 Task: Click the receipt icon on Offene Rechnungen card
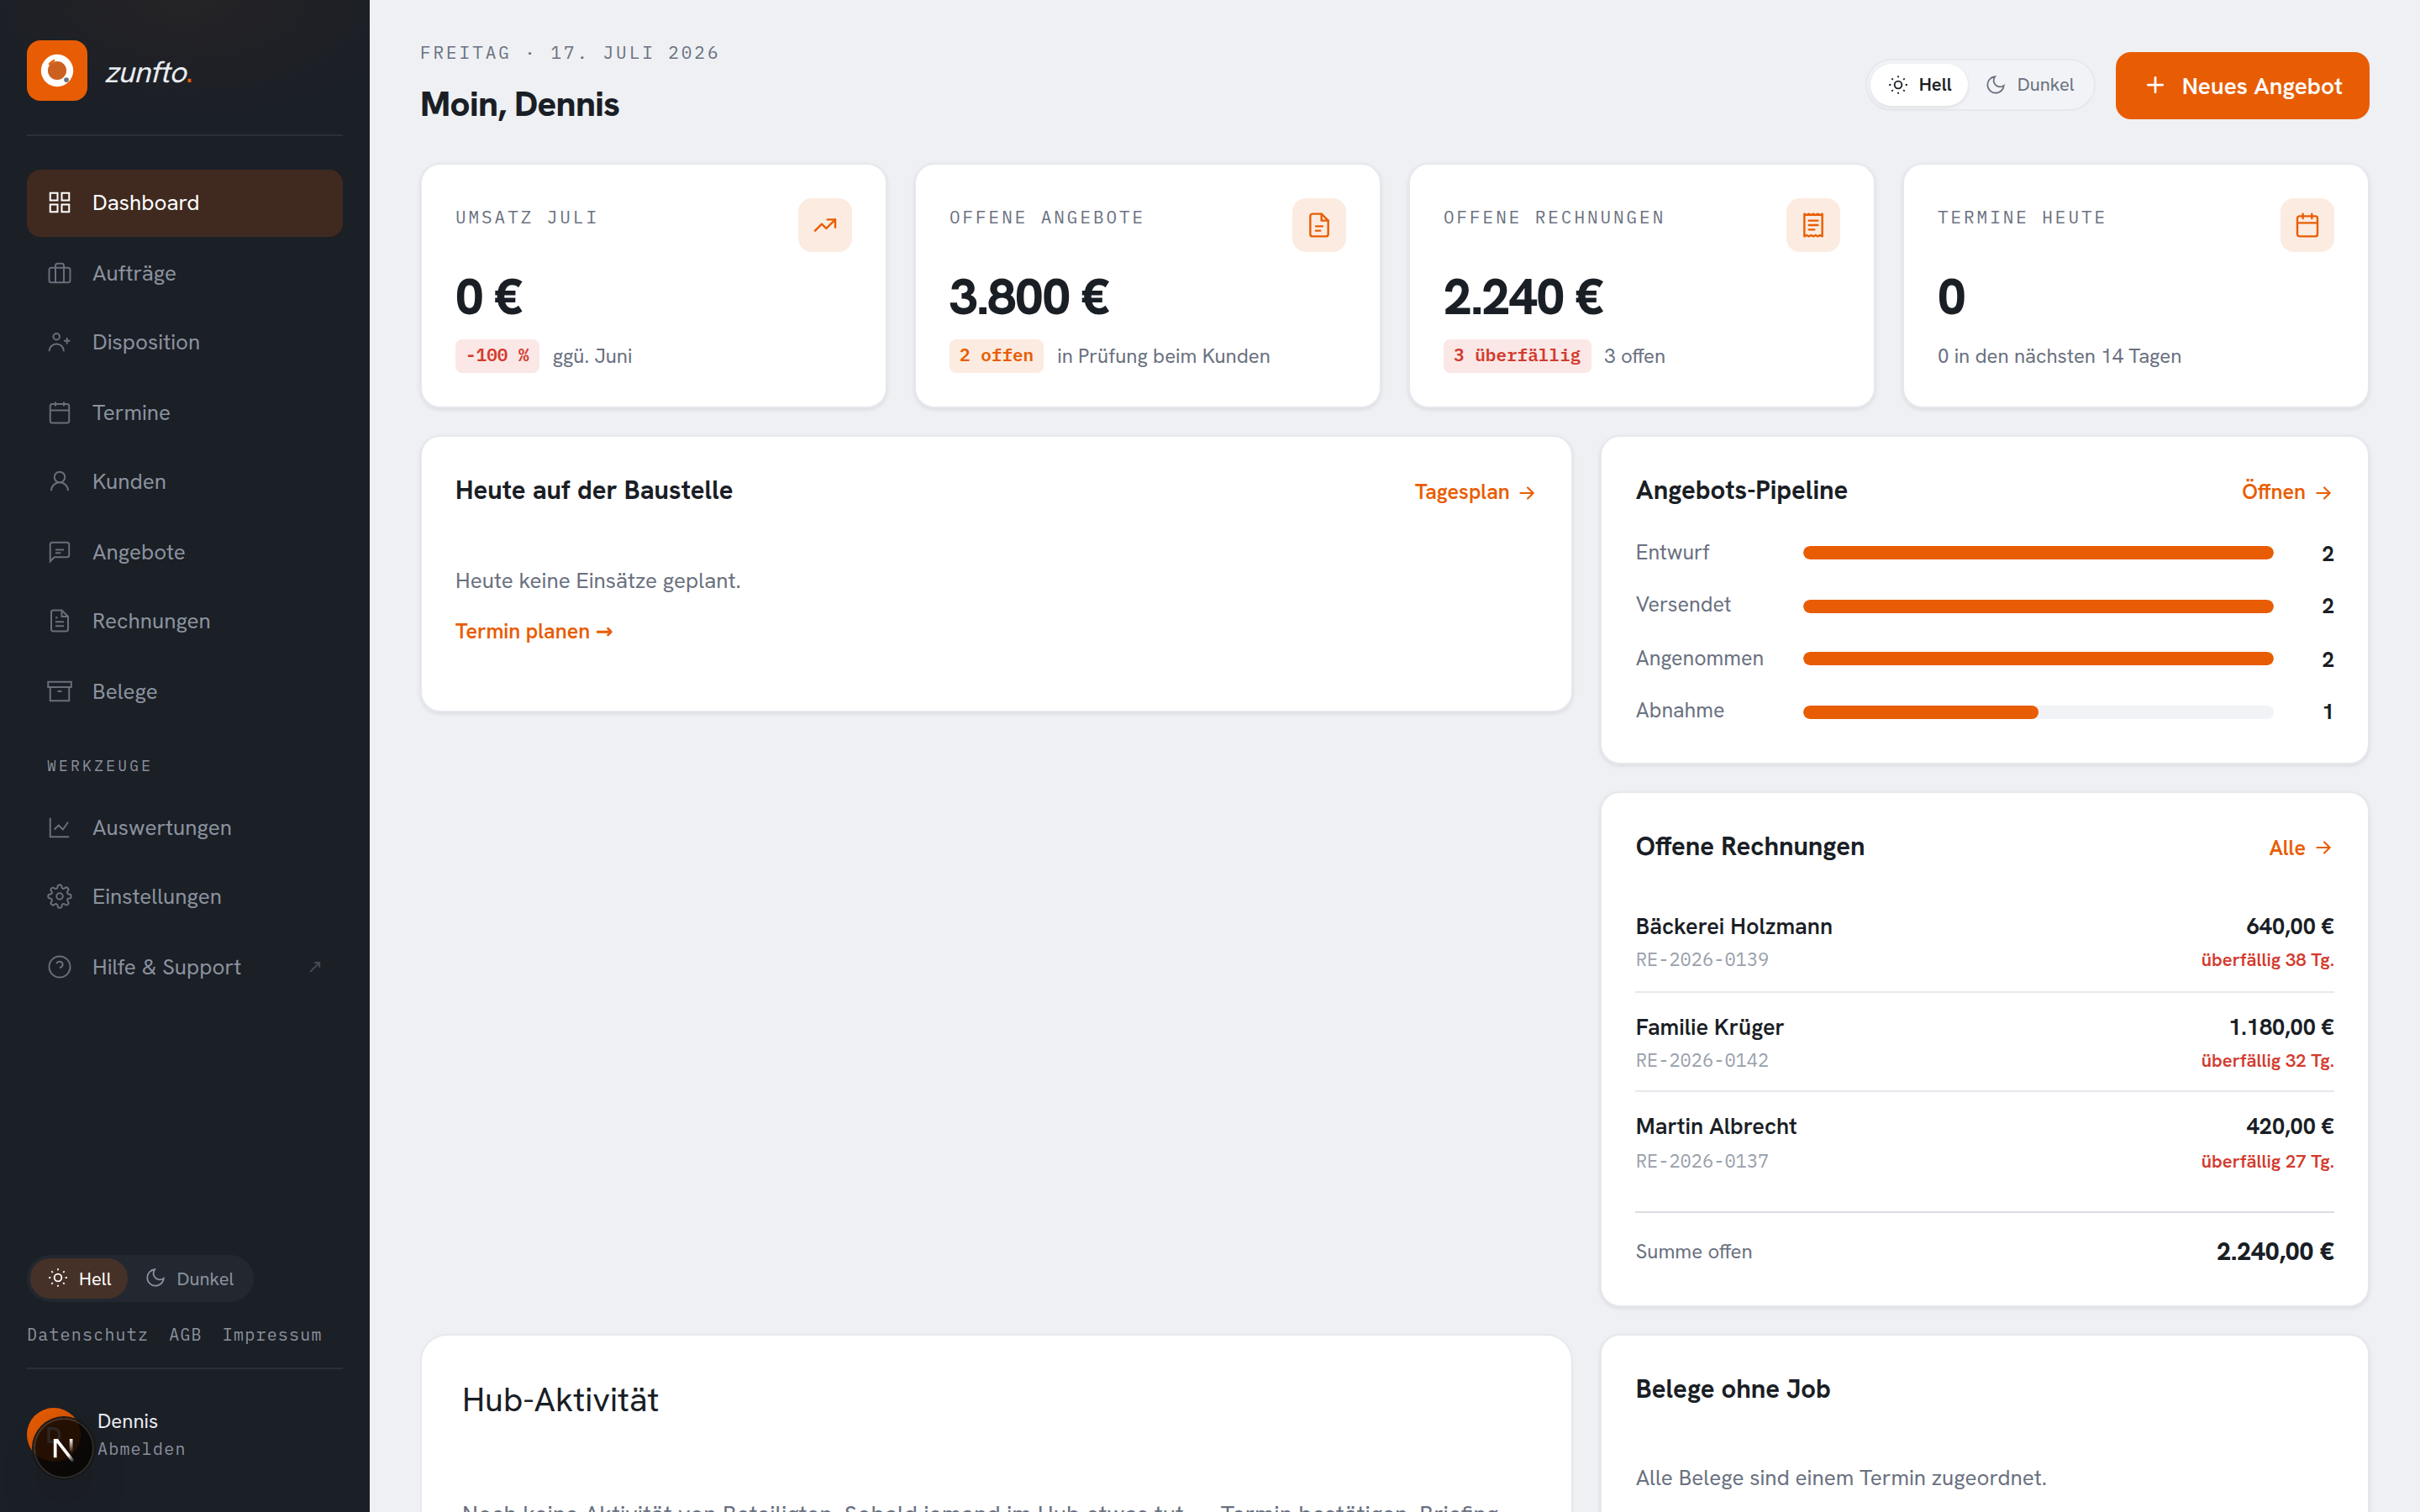tap(1813, 225)
